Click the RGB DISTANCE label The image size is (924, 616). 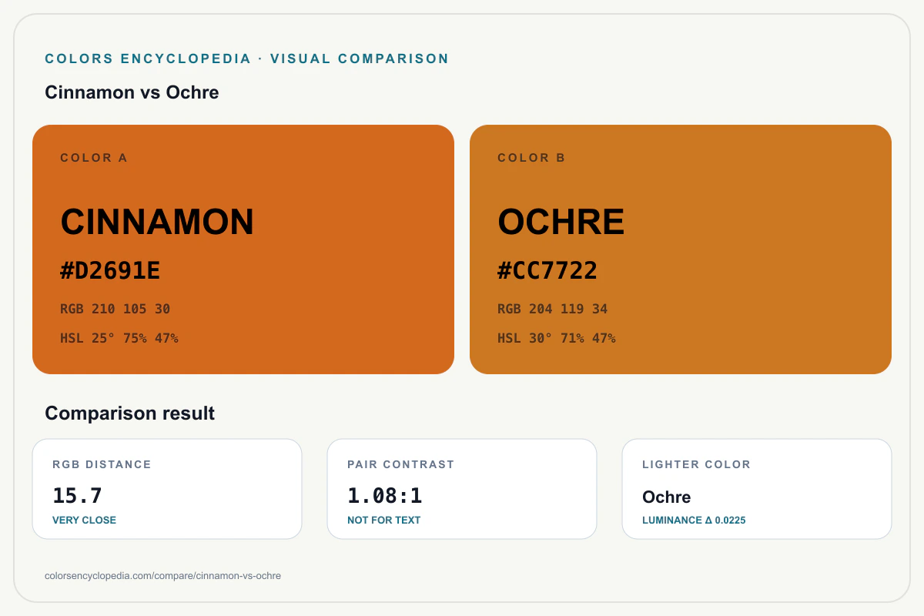[102, 464]
